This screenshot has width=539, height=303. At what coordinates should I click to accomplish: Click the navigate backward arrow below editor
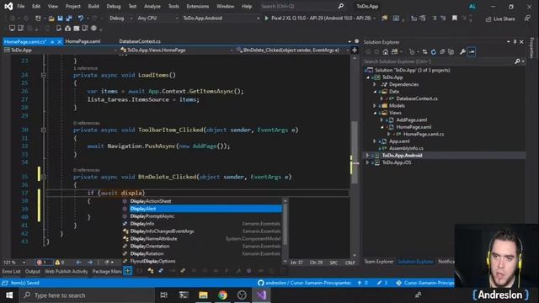pos(78,263)
